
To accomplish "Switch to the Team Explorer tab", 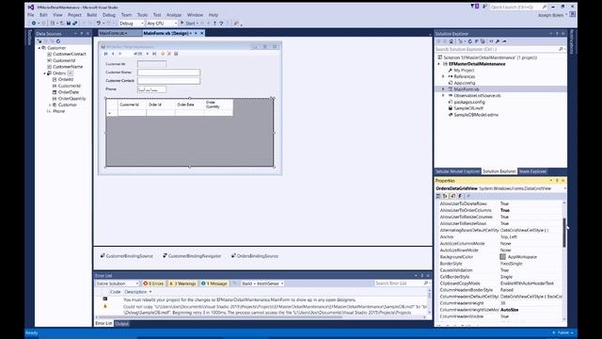I will (532, 171).
